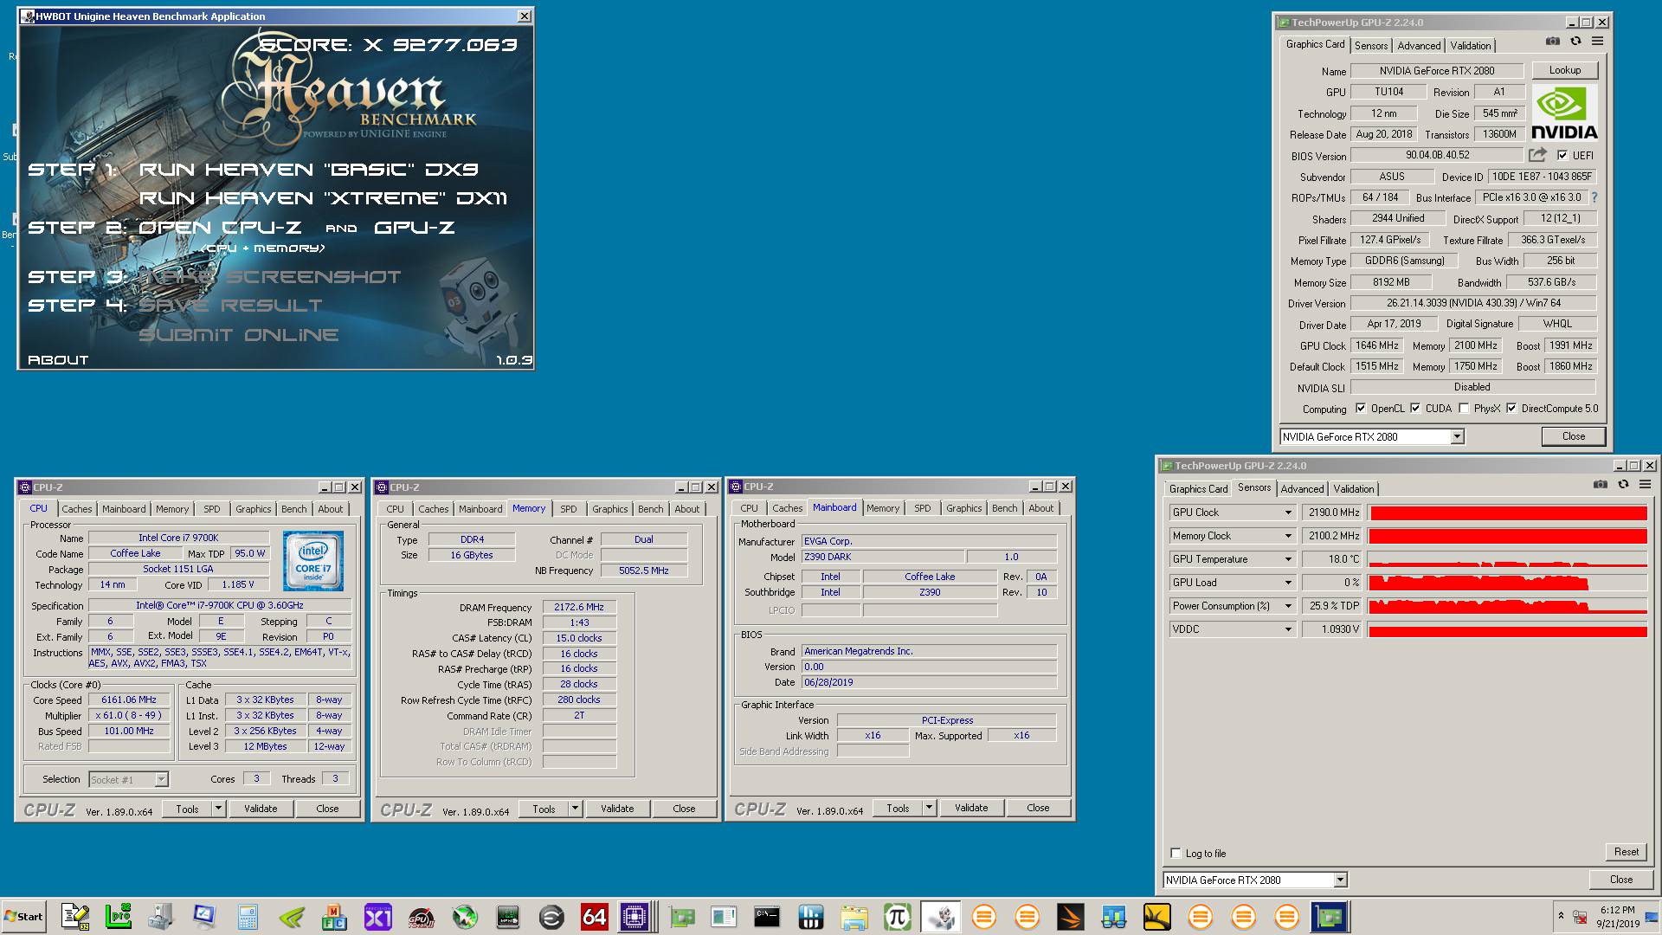Screen dimensions: 1662x935
Task: Open Bench tab in CPU-Z Mainboard window
Action: click(x=1005, y=508)
